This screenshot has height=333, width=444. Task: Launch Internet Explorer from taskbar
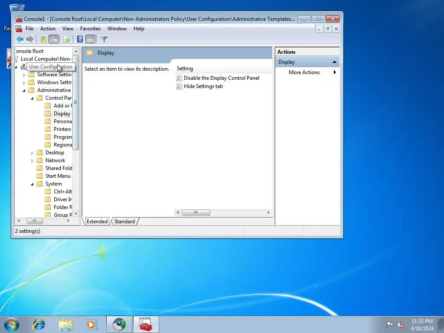tap(39, 324)
